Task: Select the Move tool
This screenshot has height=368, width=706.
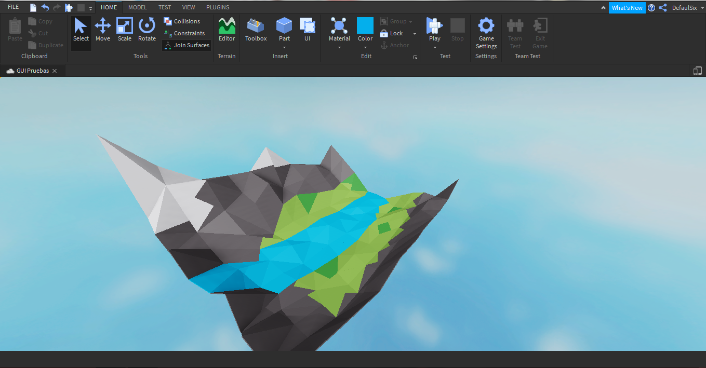Action: coord(102,30)
